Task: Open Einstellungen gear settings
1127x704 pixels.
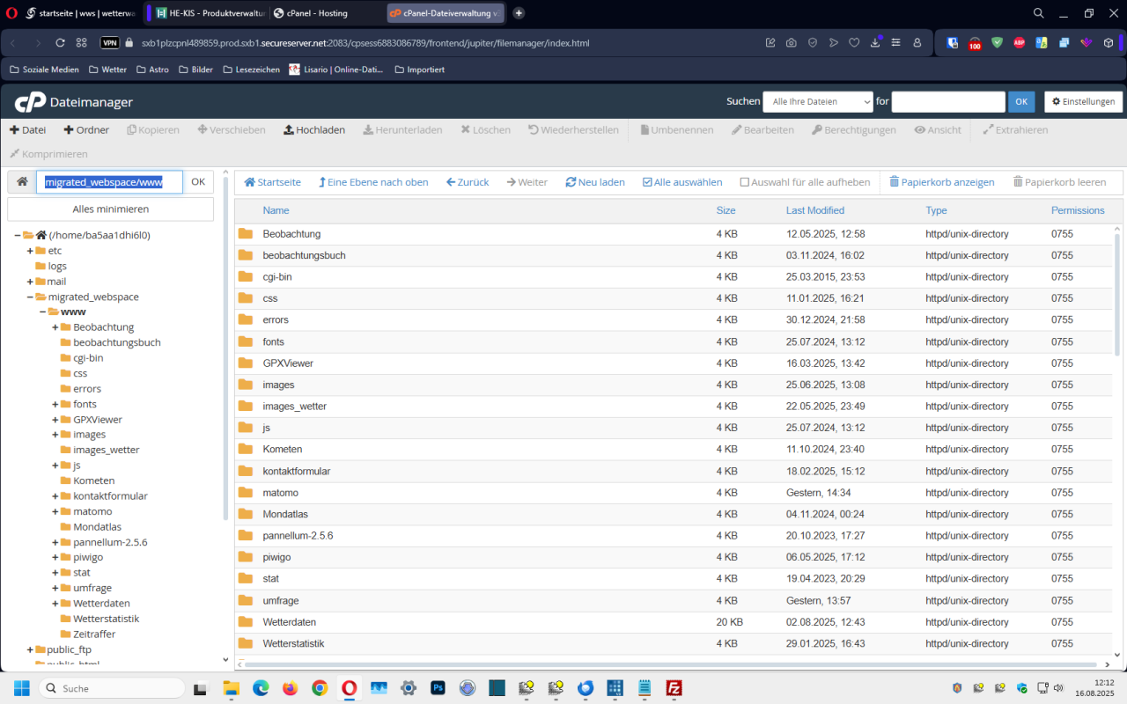Action: (x=1083, y=102)
